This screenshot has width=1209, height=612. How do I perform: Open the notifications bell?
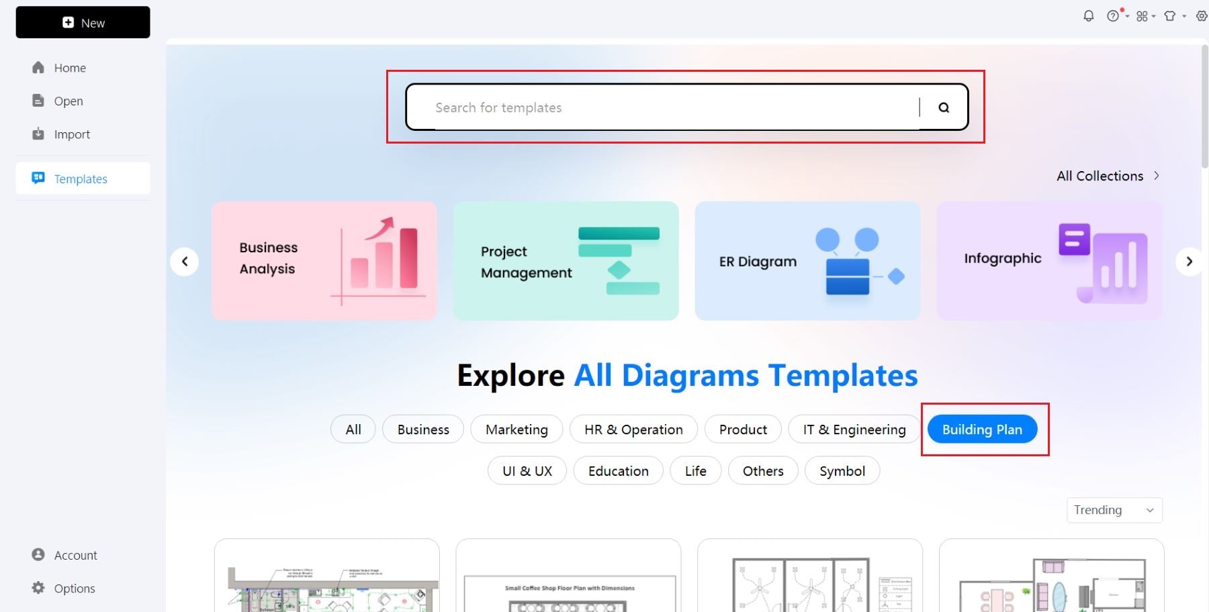(x=1089, y=16)
